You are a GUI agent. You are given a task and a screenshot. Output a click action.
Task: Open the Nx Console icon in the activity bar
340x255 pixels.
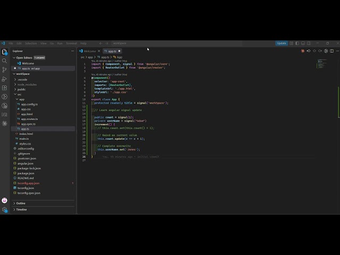[4, 115]
